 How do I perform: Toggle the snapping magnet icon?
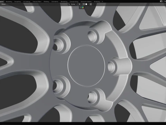coord(84,4)
